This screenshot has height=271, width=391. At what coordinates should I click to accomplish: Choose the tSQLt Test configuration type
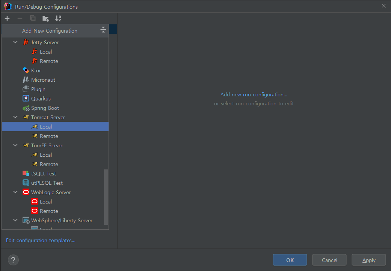55,174
